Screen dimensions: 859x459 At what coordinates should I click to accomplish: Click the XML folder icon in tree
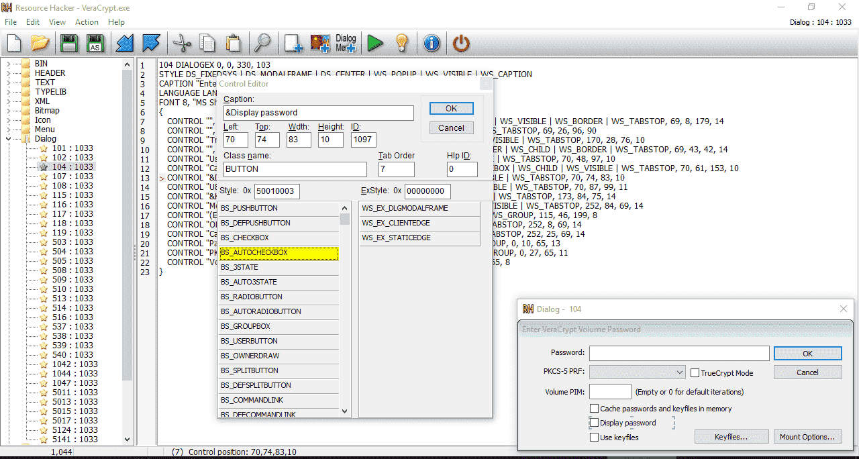tap(26, 101)
